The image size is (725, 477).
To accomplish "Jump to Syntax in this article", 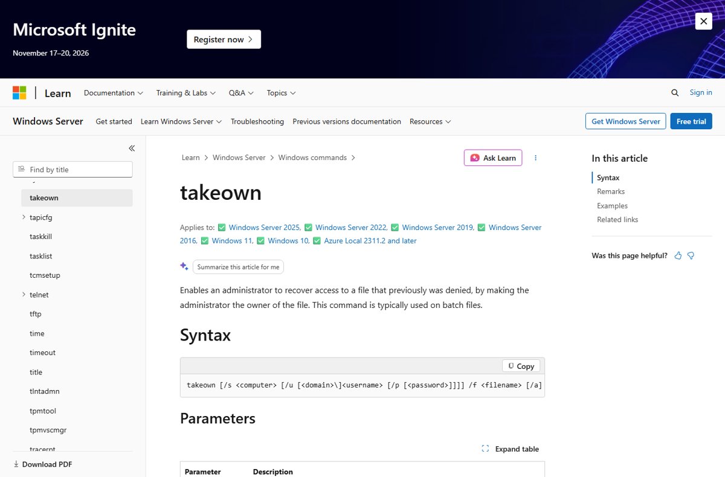I will pos(608,178).
